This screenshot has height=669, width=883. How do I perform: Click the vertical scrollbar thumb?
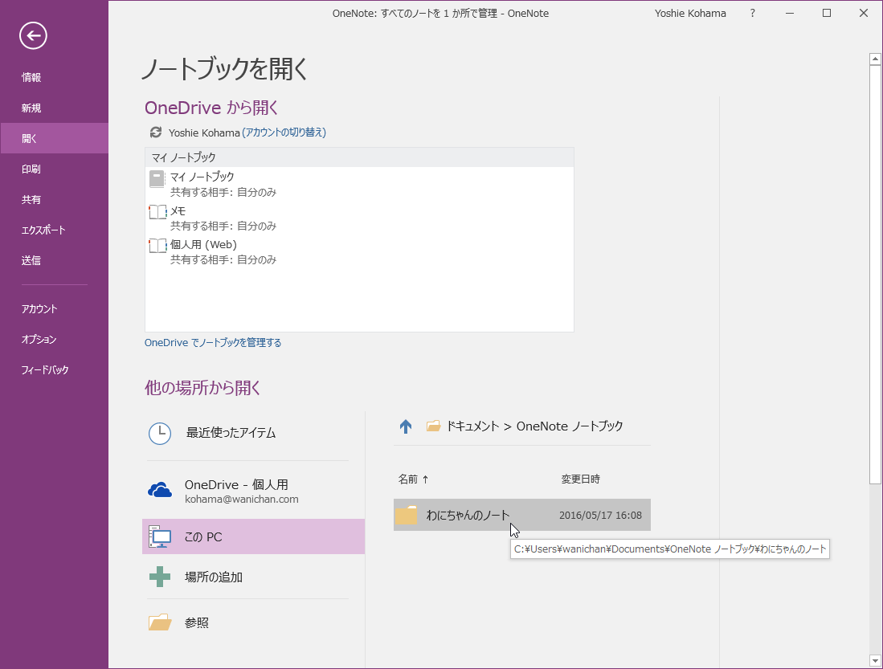click(x=875, y=274)
